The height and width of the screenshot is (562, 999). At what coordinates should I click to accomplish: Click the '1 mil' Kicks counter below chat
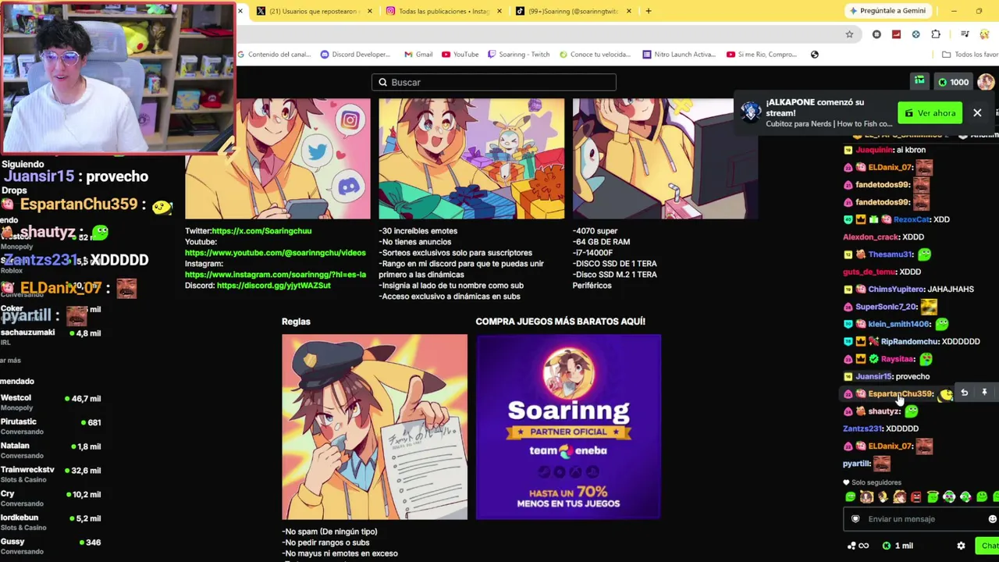[898, 546]
